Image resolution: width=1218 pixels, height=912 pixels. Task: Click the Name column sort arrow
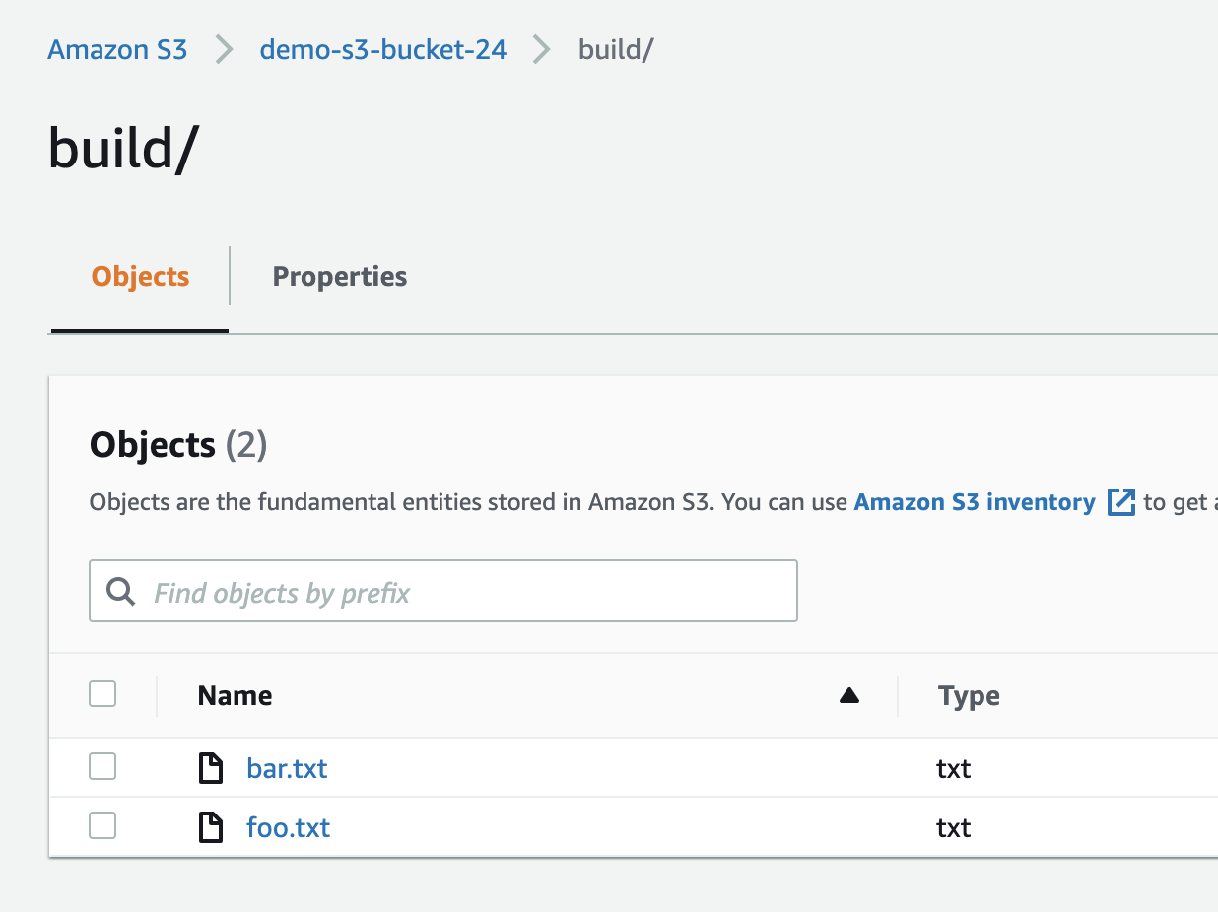click(848, 696)
